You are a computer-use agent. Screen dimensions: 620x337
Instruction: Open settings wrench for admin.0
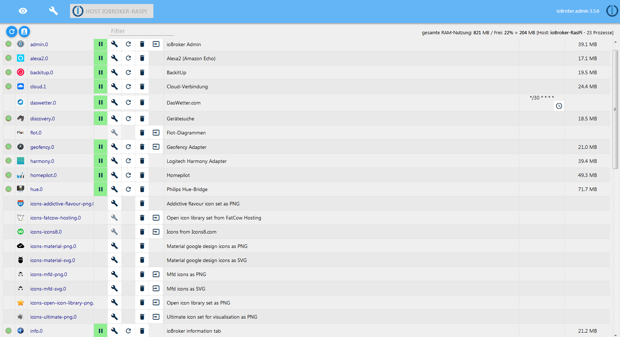pyautogui.click(x=114, y=44)
